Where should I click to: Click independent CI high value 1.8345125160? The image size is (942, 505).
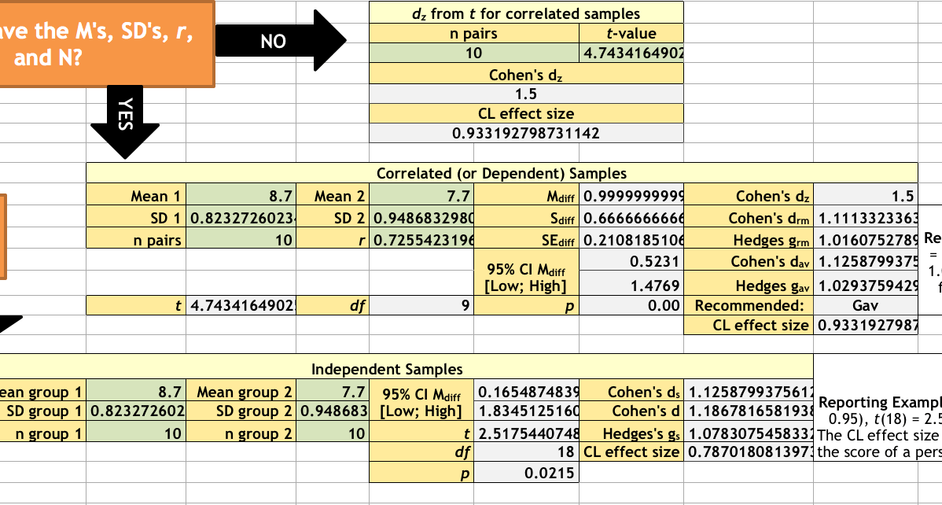point(527,412)
